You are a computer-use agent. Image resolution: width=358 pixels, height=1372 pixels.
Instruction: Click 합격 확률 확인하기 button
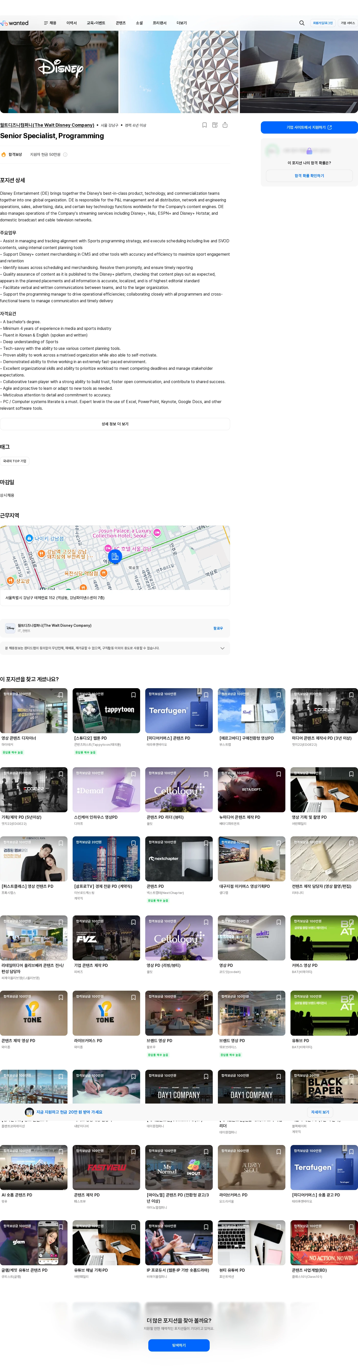click(x=309, y=176)
